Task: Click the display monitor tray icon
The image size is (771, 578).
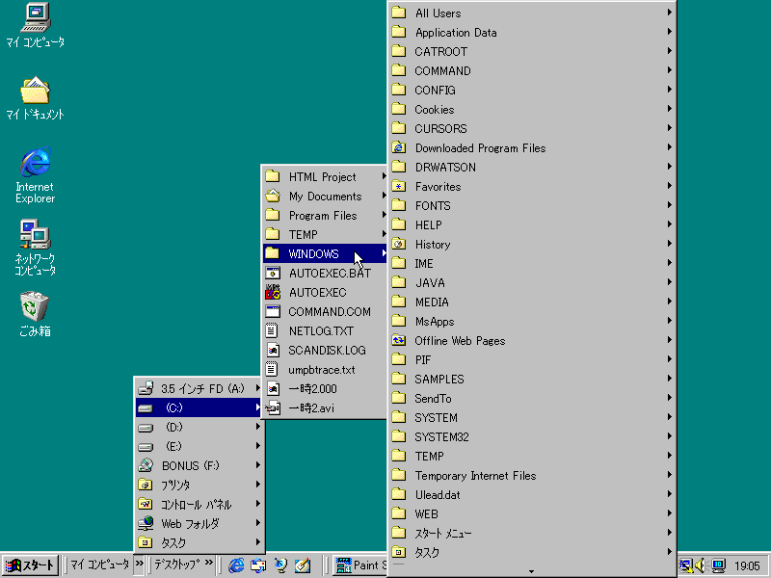Action: click(718, 565)
